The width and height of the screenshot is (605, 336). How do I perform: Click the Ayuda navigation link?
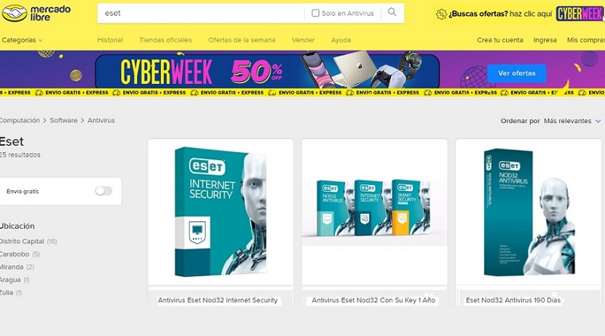point(341,40)
